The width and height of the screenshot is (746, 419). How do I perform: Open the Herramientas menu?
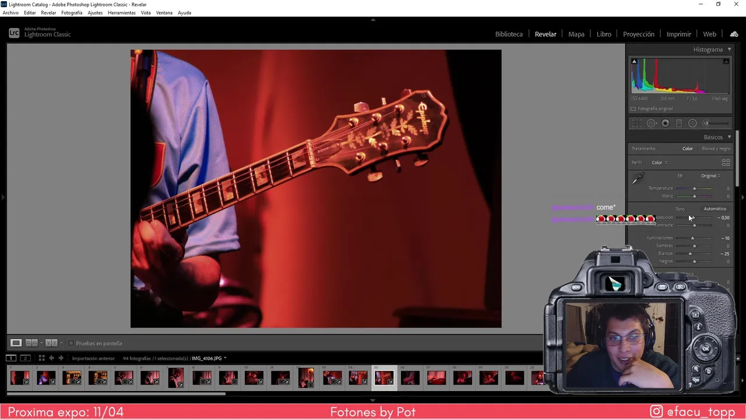(x=121, y=13)
